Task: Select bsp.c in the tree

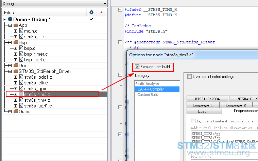Action: pyautogui.click(x=30, y=48)
